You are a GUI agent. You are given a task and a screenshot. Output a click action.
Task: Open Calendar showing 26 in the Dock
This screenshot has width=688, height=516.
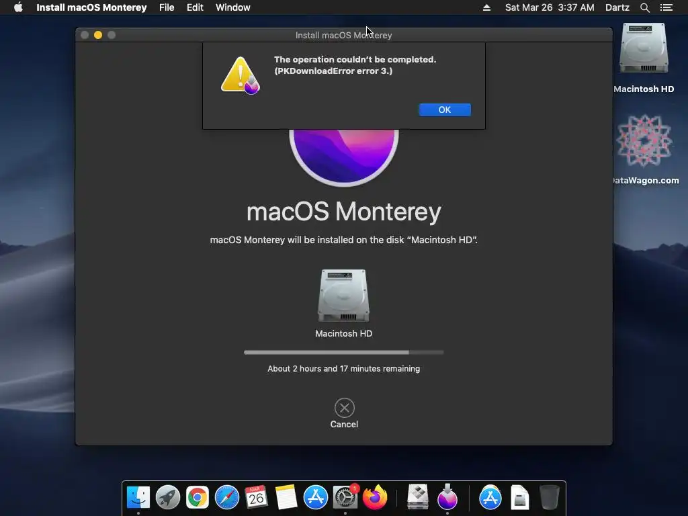pyautogui.click(x=256, y=497)
